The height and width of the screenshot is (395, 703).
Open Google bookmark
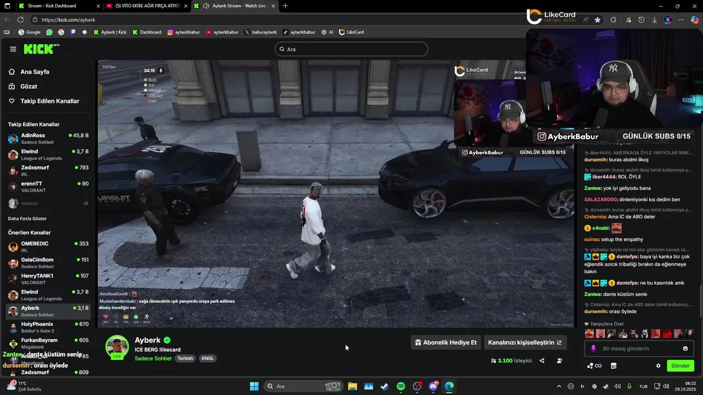point(29,32)
